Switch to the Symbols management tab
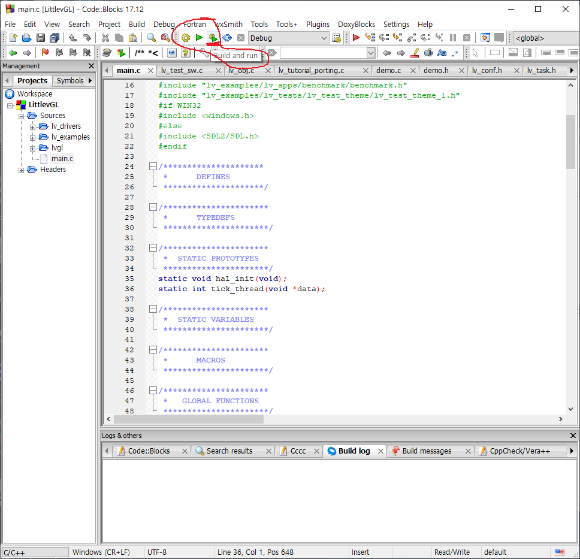The width and height of the screenshot is (580, 559). tap(70, 81)
